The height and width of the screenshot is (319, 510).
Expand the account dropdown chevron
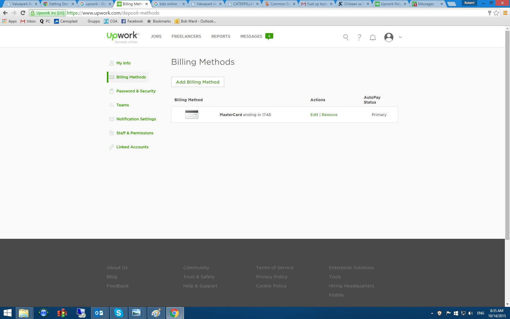(x=400, y=37)
